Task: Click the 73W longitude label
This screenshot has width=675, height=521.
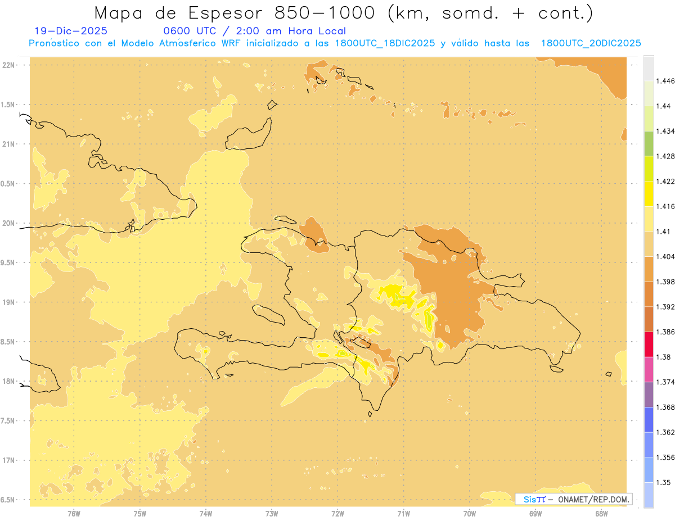Action: [272, 514]
